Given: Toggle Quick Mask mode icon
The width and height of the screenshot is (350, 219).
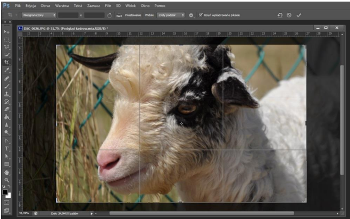Looking at the screenshot, I should tap(6, 203).
